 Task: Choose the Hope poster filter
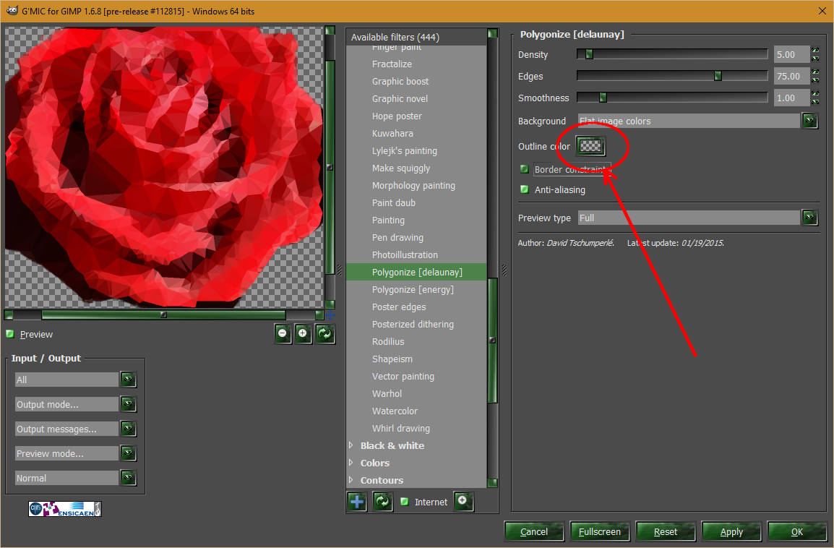point(397,116)
